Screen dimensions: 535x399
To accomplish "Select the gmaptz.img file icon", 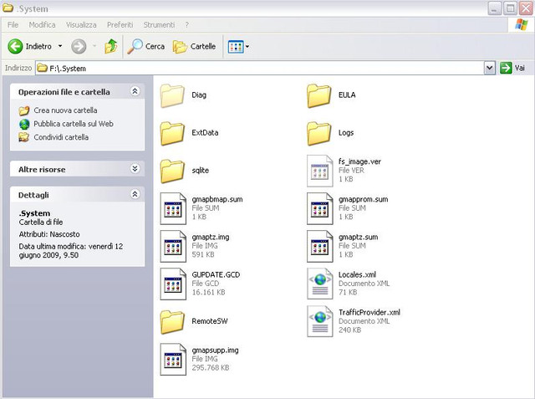I will pyautogui.click(x=173, y=246).
